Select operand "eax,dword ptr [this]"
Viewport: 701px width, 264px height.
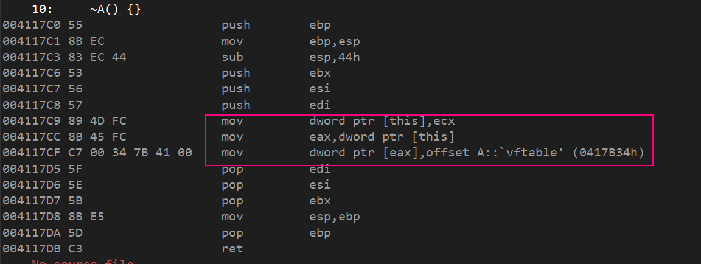click(x=382, y=137)
